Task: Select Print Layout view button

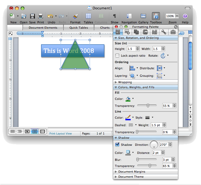Action: pos(35,131)
